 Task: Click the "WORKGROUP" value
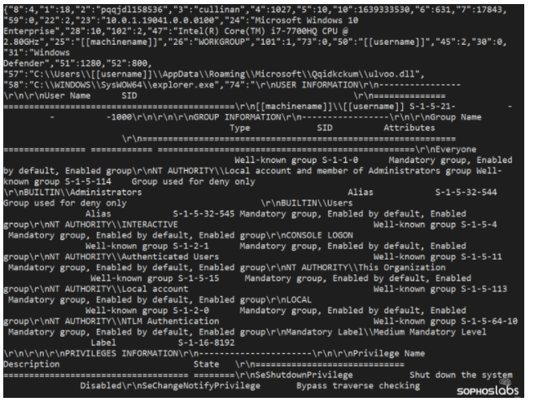221,41
